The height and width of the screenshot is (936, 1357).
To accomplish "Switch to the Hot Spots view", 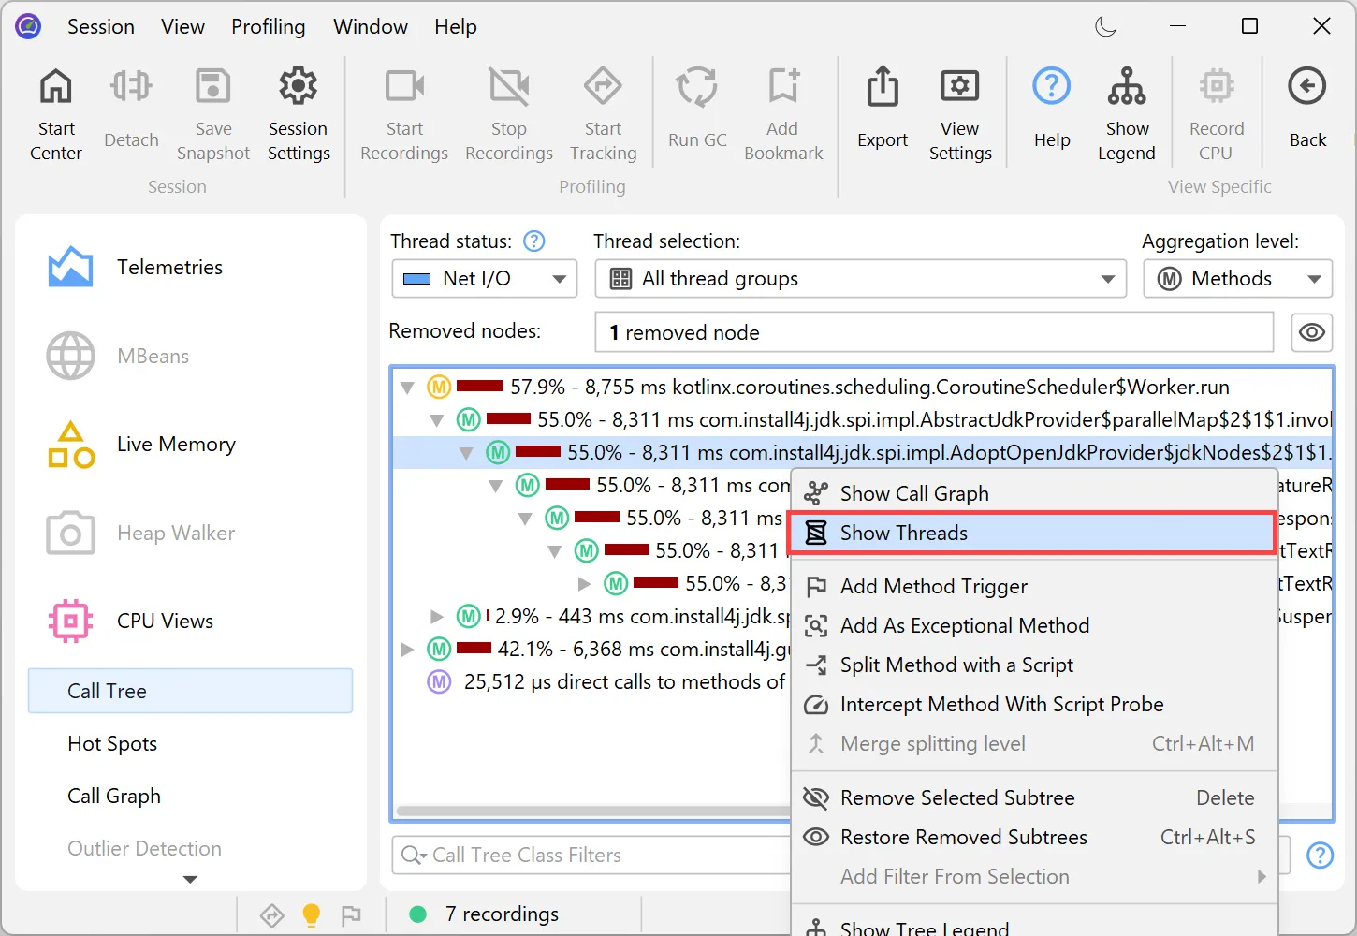I will click(112, 743).
